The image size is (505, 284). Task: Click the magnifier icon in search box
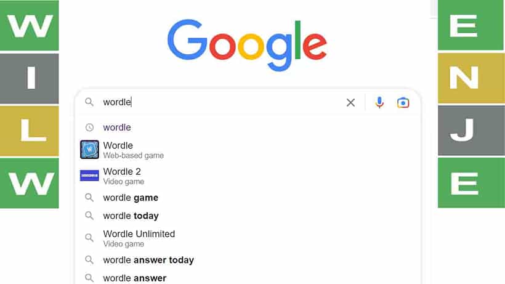point(89,102)
